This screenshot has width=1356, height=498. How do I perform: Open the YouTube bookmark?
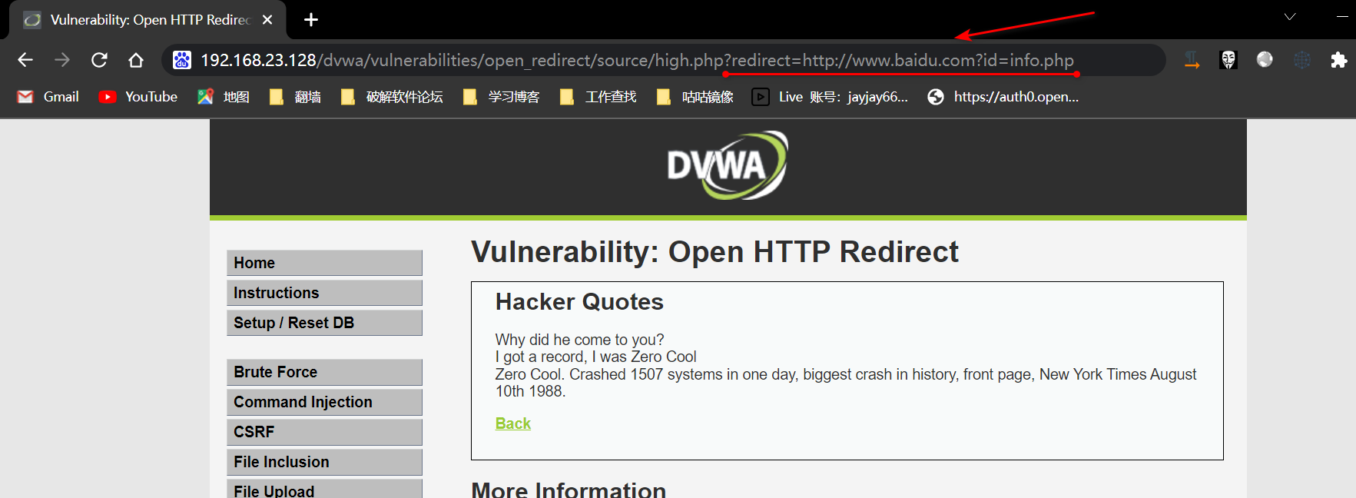pyautogui.click(x=138, y=97)
